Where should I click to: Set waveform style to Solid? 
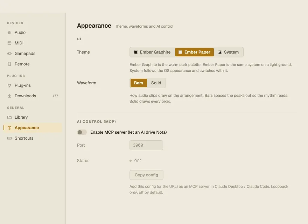pos(156,83)
